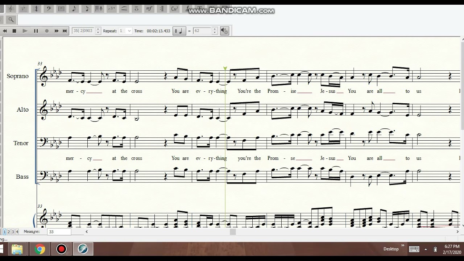Click the time display 00:02:13.433
This screenshot has height=261, width=464.
pyautogui.click(x=158, y=31)
